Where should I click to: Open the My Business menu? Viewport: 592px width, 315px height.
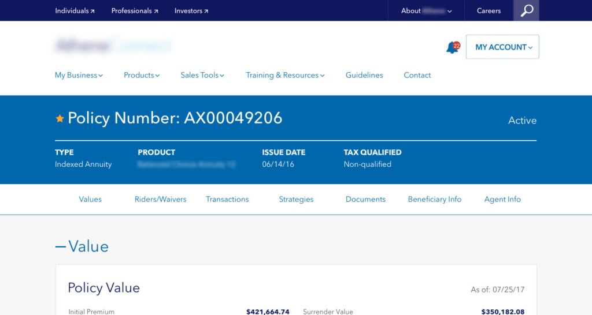click(x=79, y=75)
